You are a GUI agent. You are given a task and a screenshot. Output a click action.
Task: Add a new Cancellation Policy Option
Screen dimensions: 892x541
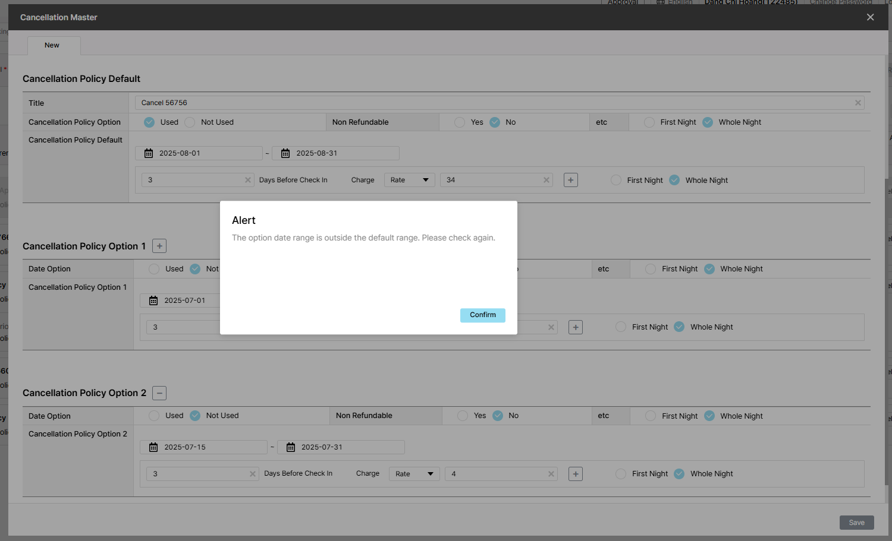pyautogui.click(x=159, y=246)
